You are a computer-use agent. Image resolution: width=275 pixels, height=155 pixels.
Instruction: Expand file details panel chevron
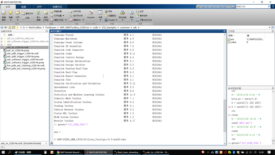click(x=46, y=143)
